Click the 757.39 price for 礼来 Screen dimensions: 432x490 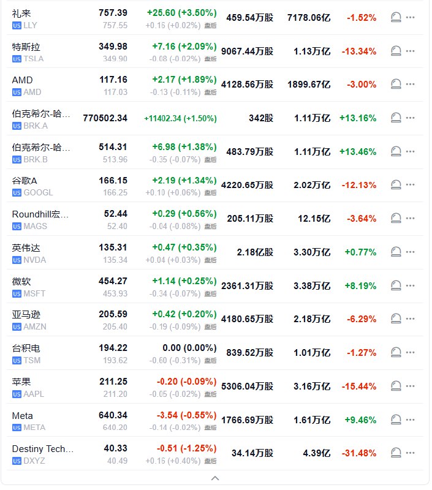pos(113,13)
